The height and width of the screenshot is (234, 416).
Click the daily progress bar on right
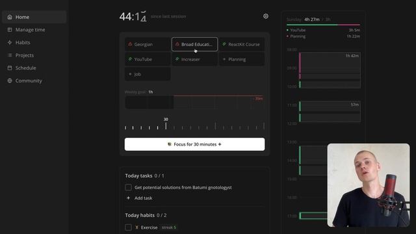coord(323,25)
